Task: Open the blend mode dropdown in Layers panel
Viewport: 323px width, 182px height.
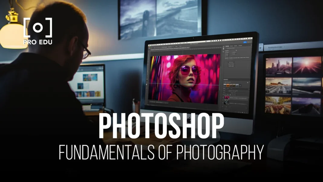Action: click(x=225, y=92)
